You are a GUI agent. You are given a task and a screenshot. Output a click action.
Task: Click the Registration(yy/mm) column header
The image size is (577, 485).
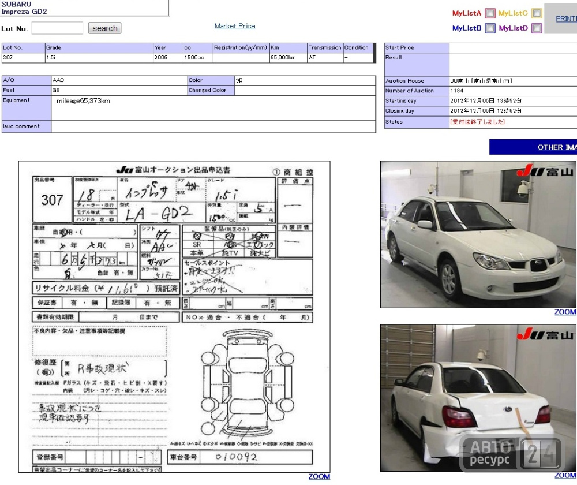point(241,48)
